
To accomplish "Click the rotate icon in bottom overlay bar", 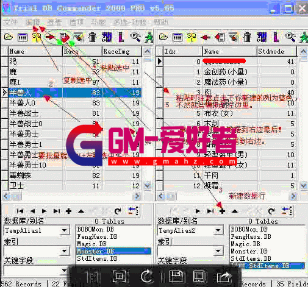I will click(147, 276).
